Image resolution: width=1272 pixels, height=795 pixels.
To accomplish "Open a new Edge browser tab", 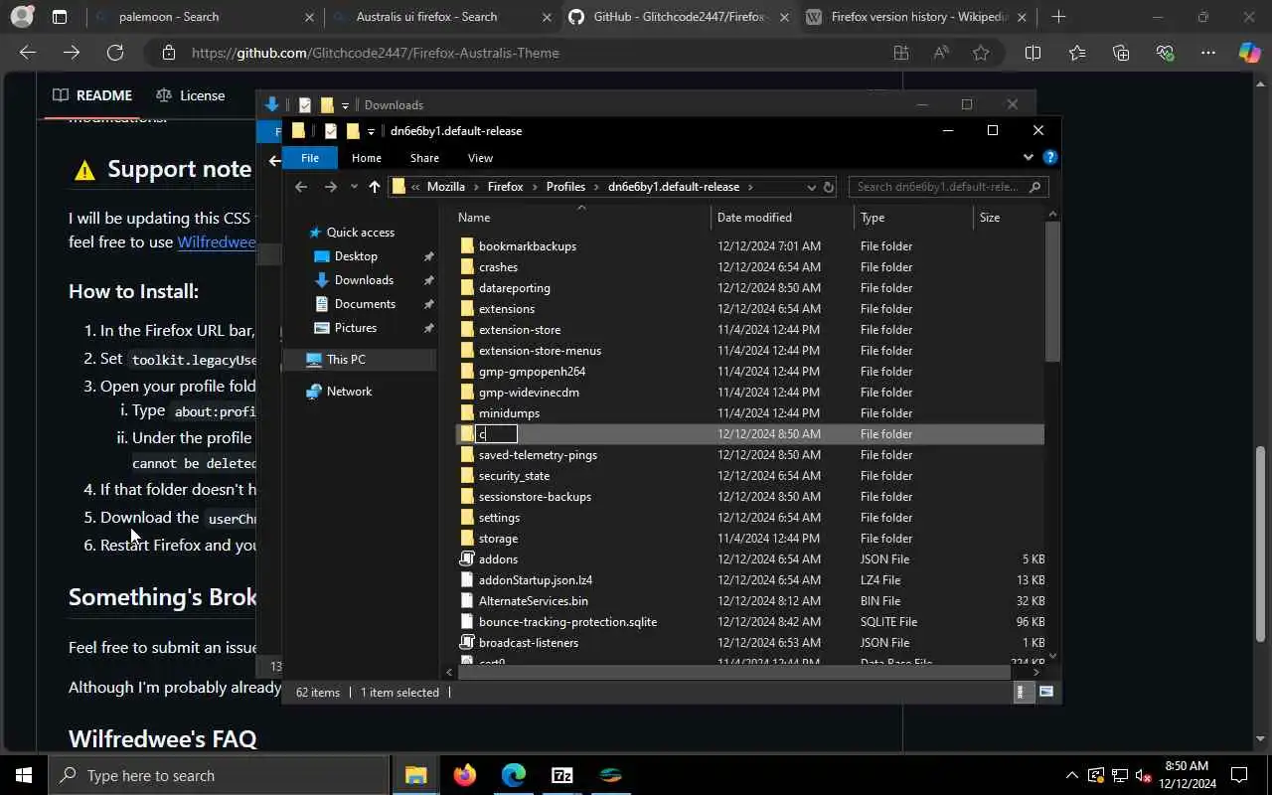I will tap(1058, 17).
